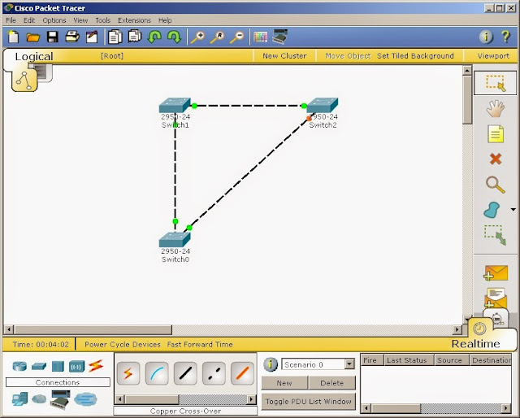Select Switch0 device on the canvas
This screenshot has height=418, width=520.
[175, 239]
